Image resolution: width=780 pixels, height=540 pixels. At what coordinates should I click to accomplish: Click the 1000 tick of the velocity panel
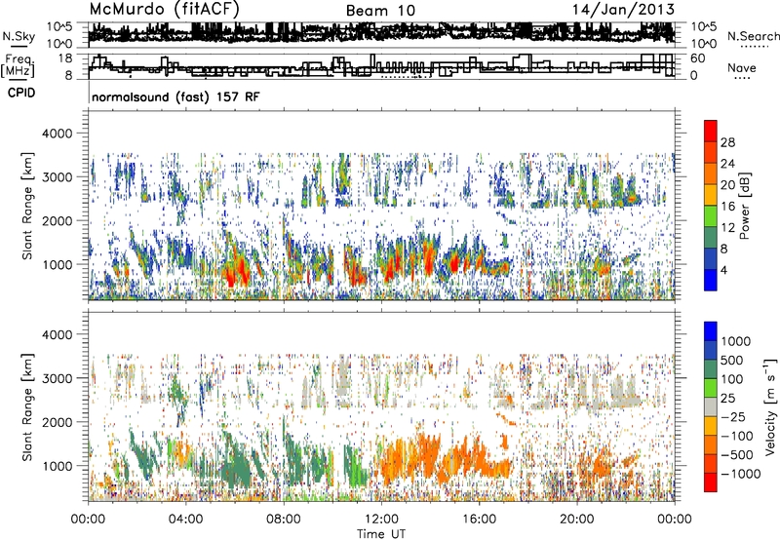point(59,466)
